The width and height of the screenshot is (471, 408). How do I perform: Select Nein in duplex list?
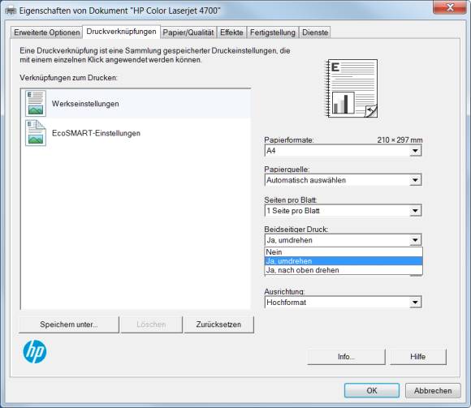[x=344, y=252]
